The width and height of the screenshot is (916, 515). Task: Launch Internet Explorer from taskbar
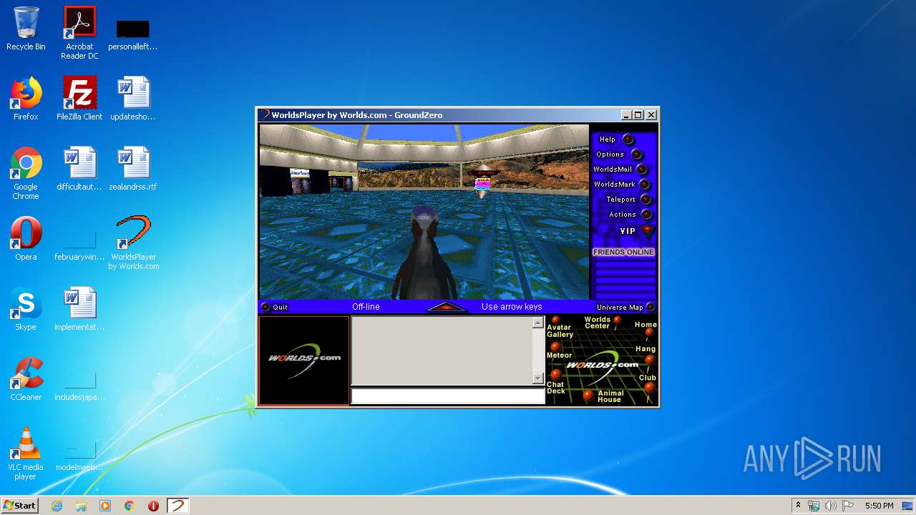57,506
